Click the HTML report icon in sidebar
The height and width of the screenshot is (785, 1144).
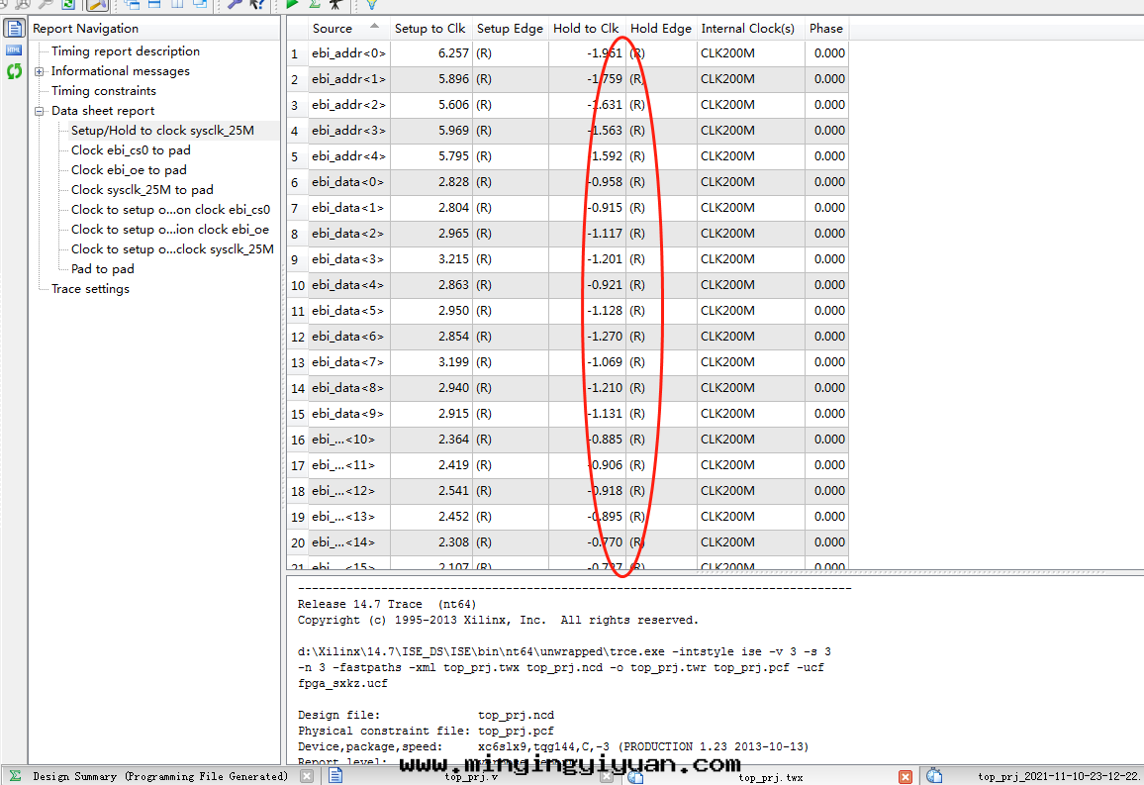[14, 49]
